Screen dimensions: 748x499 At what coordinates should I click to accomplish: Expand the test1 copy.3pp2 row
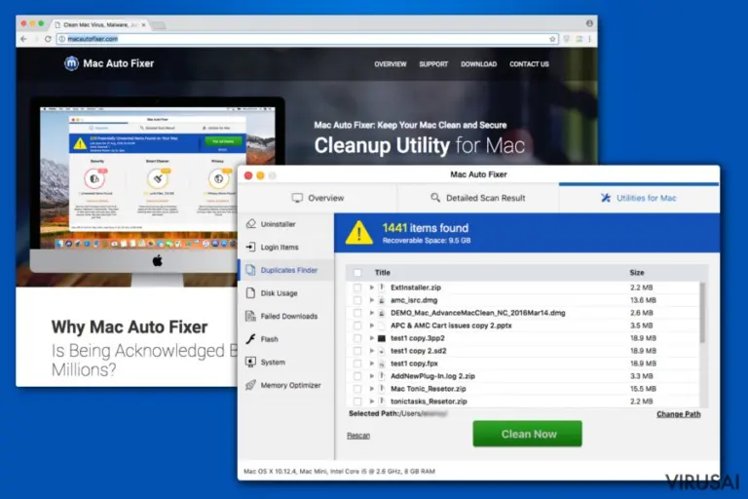(372, 338)
